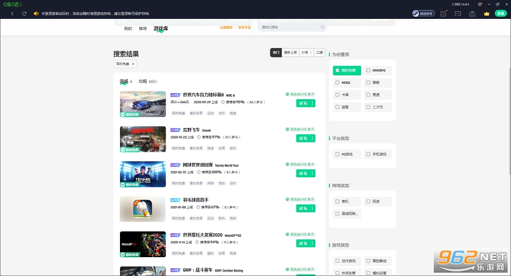Remove the 限时免费 filter tag
Viewport: 511px width, 276px height.
pyautogui.click(x=133, y=64)
